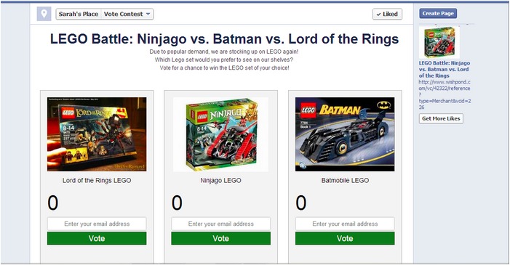Screen dimensions: 510x265
Task: Open the sidebar Ninjago ad thumbnail
Action: point(439,42)
